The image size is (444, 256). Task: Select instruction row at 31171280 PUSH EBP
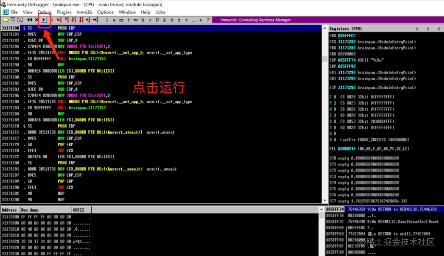[161, 28]
